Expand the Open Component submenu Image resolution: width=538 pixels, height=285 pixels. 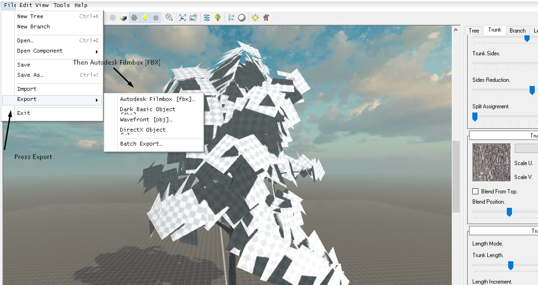(x=40, y=52)
